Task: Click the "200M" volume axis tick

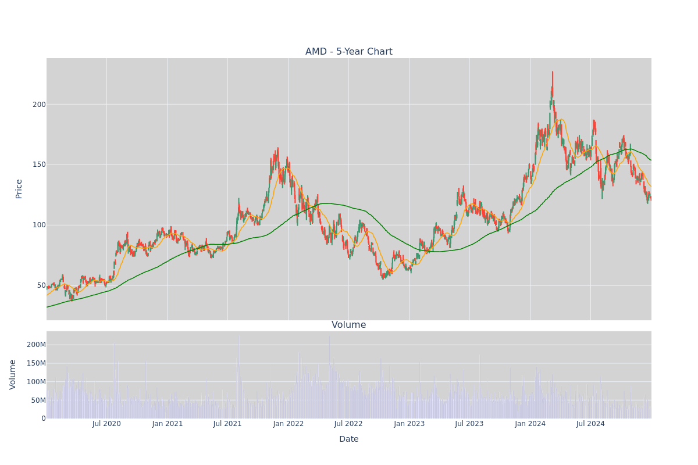Action: 36,345
